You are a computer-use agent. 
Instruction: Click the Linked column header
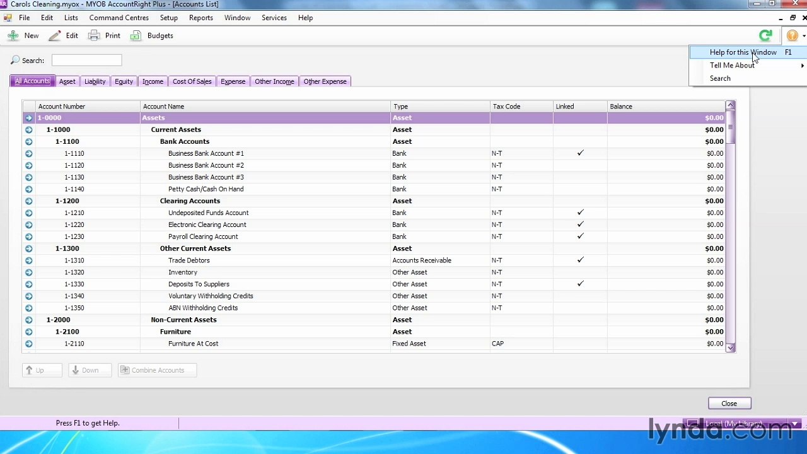[x=580, y=107]
